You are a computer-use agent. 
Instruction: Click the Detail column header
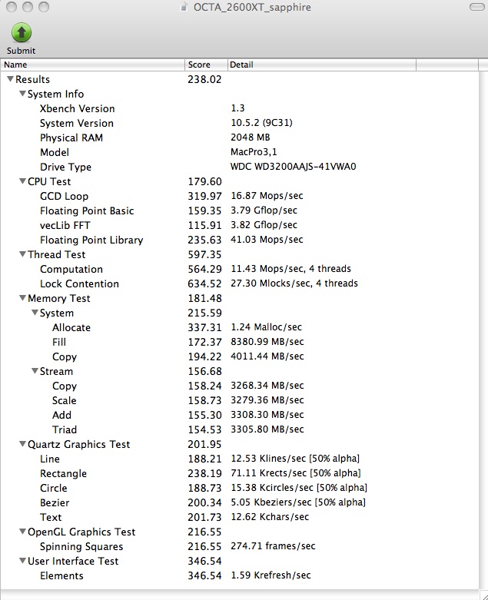point(322,65)
